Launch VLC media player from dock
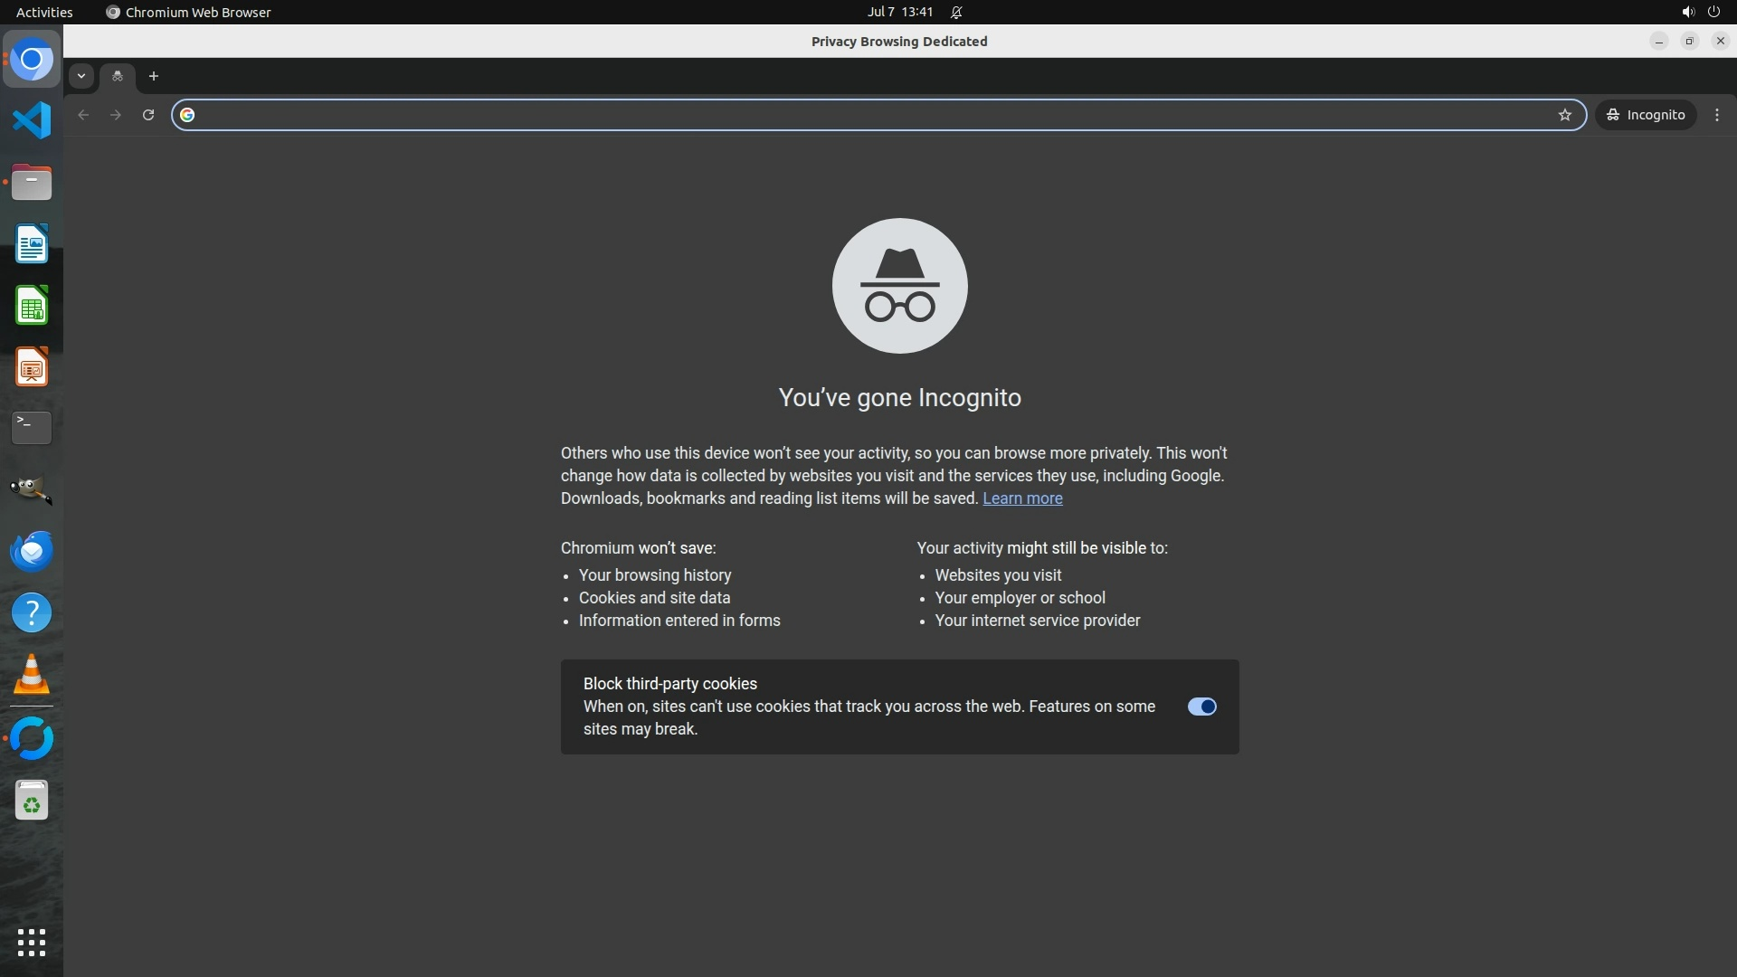This screenshot has width=1737, height=977. point(32,675)
